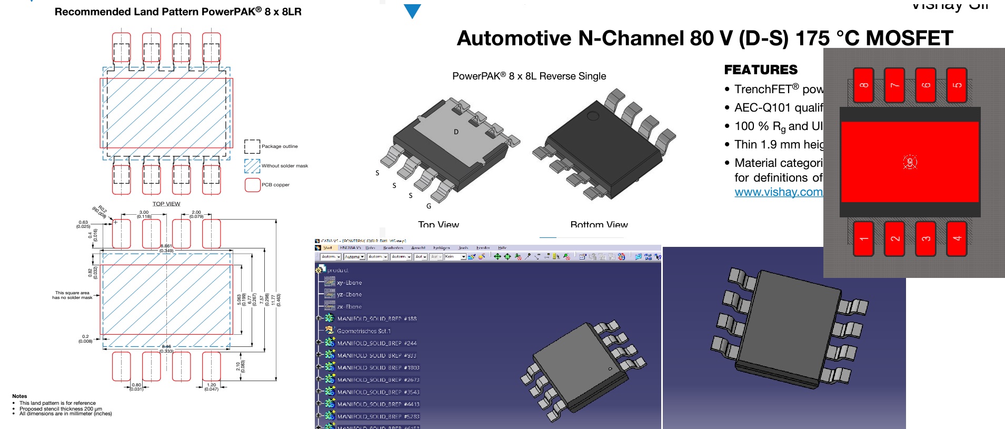Open the Hilfe menu
Image resolution: width=1005 pixels, height=429 pixels.
click(x=502, y=247)
